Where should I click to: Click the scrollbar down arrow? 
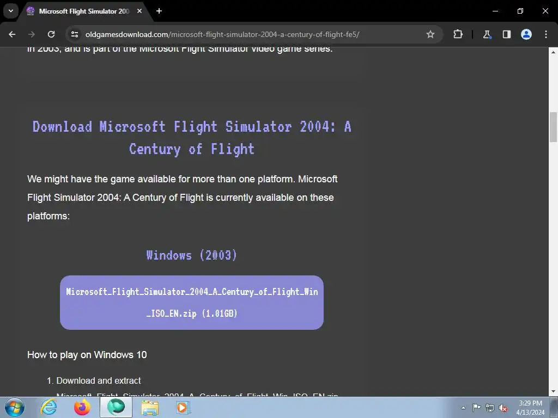point(553,392)
